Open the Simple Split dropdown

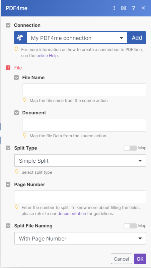[80, 160]
